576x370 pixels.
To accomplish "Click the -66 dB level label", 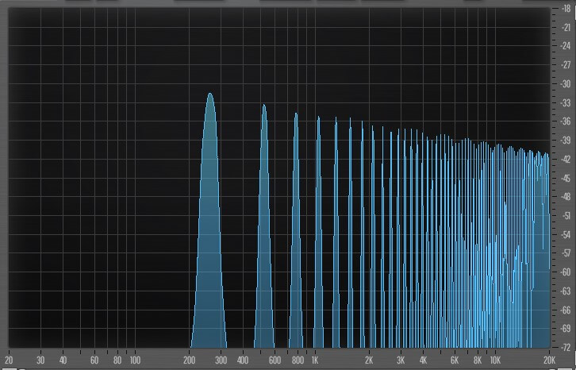I will pos(565,310).
